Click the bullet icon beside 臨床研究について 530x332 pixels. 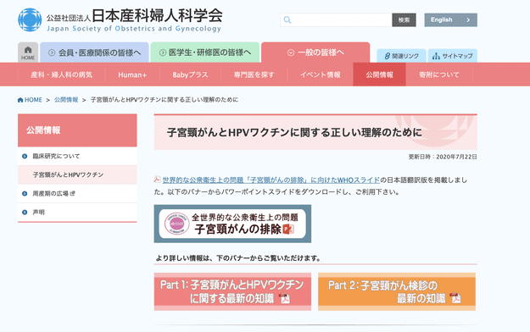pyautogui.click(x=25, y=156)
